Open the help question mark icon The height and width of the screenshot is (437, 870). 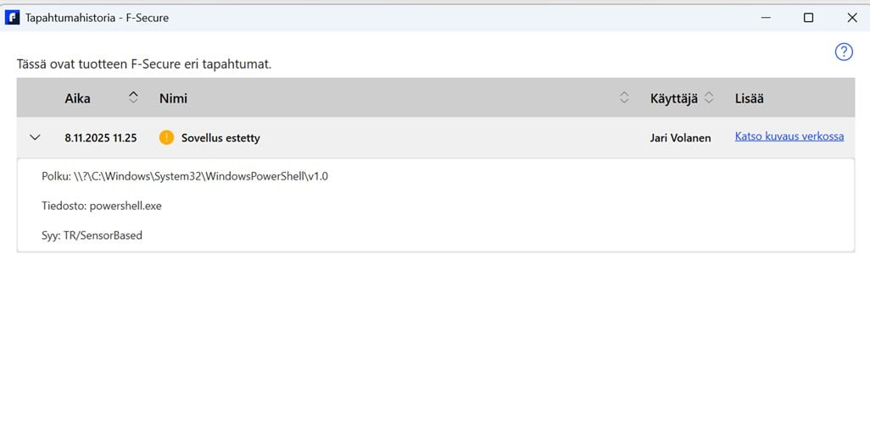coord(844,52)
